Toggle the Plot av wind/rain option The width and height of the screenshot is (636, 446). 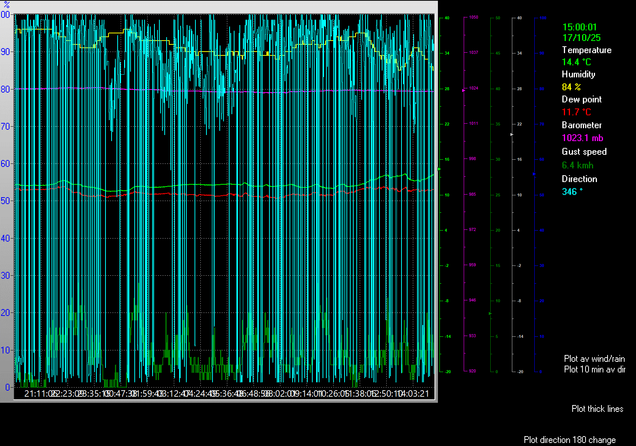click(594, 359)
